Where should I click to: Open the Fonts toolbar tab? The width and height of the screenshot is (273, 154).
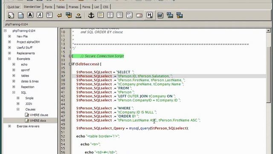click(48, 7)
